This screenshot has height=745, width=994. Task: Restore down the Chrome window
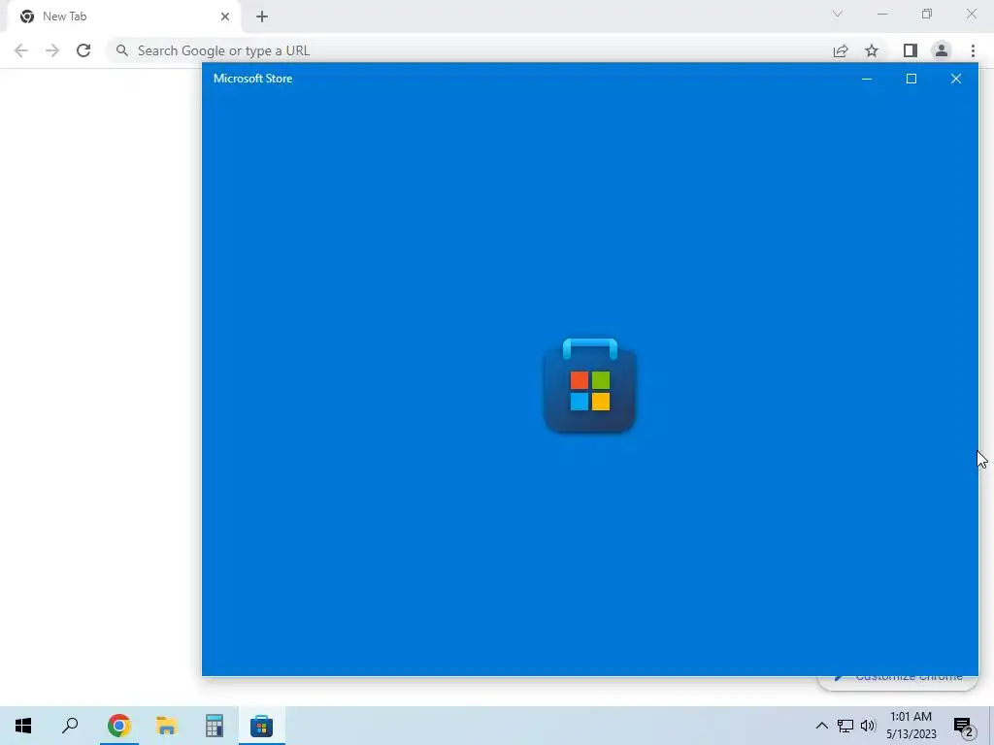coord(927,14)
